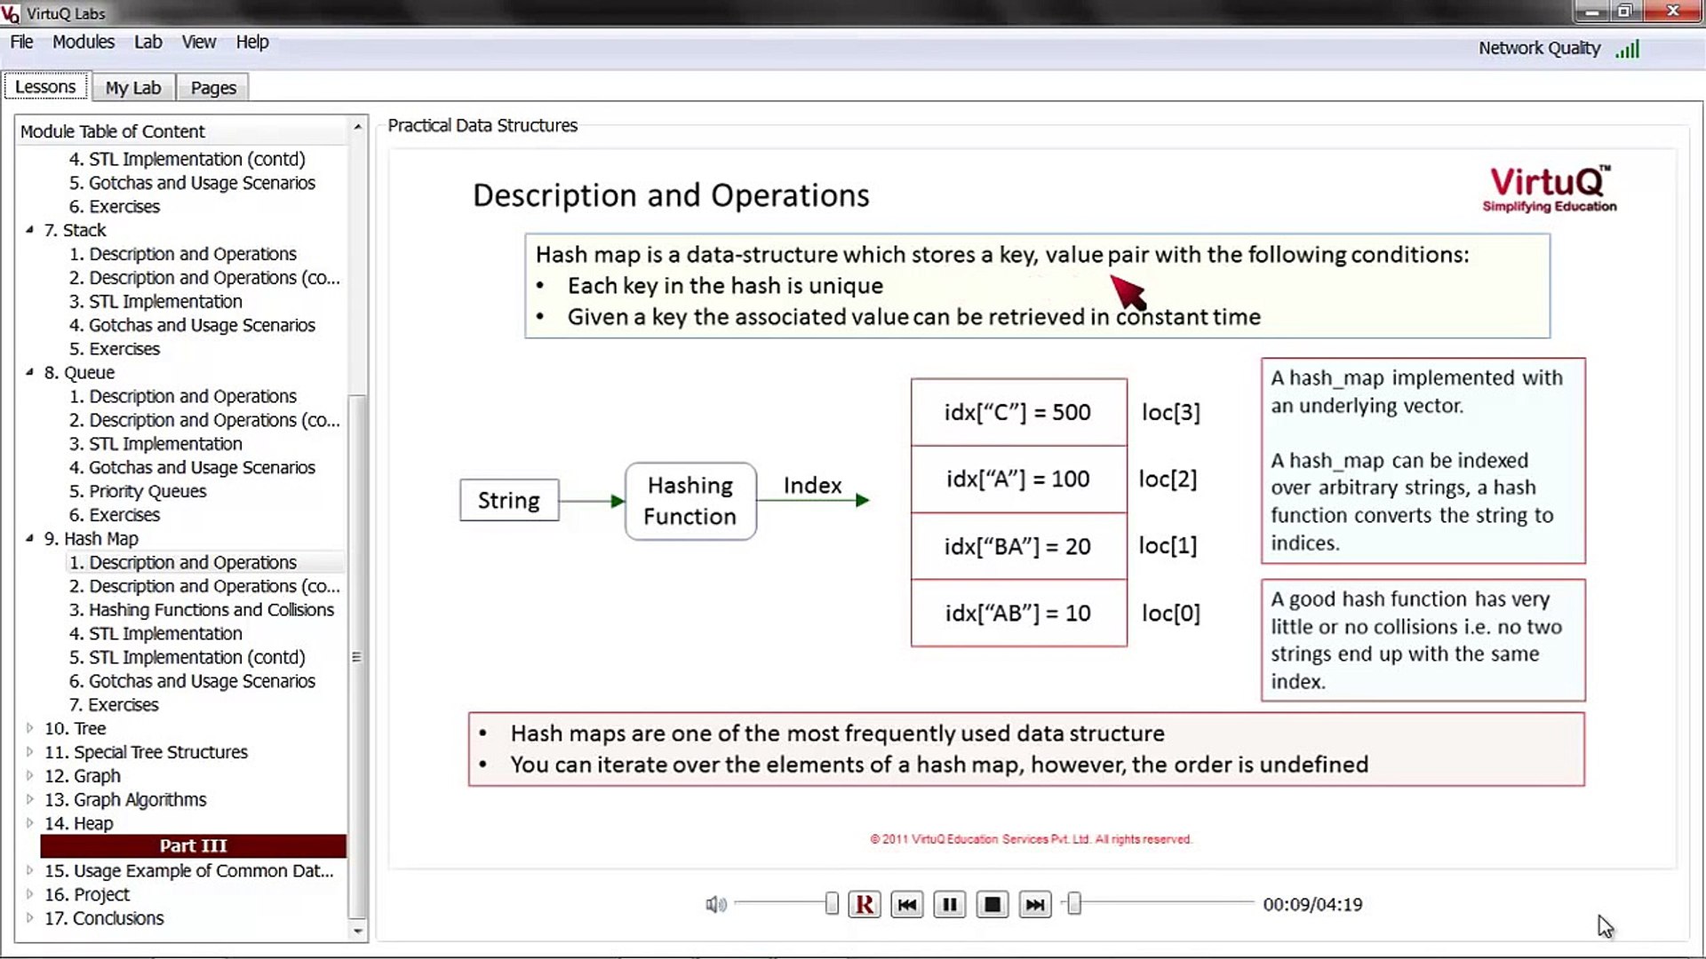Expand the 10. Tree section

tap(28, 728)
